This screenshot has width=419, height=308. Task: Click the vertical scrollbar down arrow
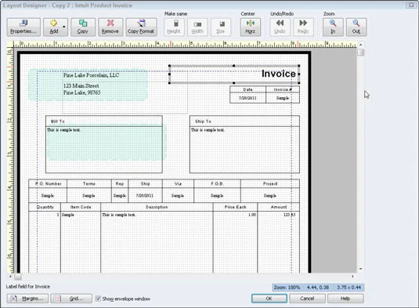point(361,269)
